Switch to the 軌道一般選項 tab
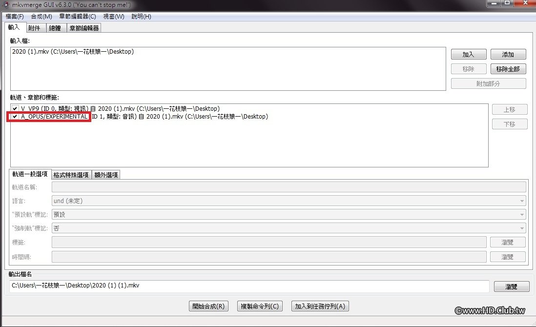This screenshot has width=536, height=327. pyautogui.click(x=30, y=174)
